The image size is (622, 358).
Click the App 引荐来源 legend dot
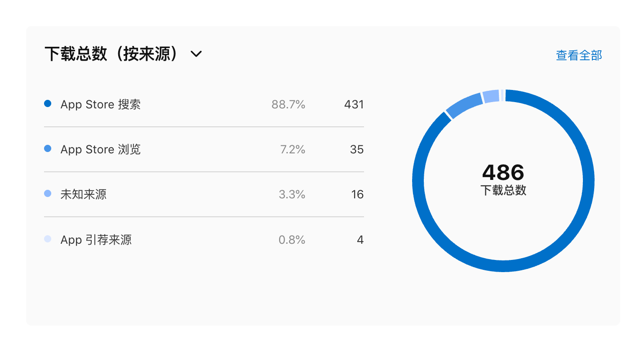tap(48, 239)
